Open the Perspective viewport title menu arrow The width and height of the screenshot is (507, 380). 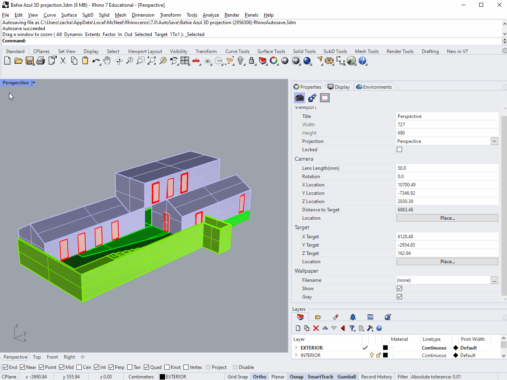point(34,83)
